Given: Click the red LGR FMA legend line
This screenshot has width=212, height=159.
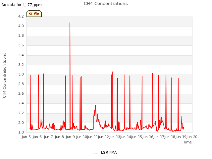Looking at the screenshot, I should point(96,153).
